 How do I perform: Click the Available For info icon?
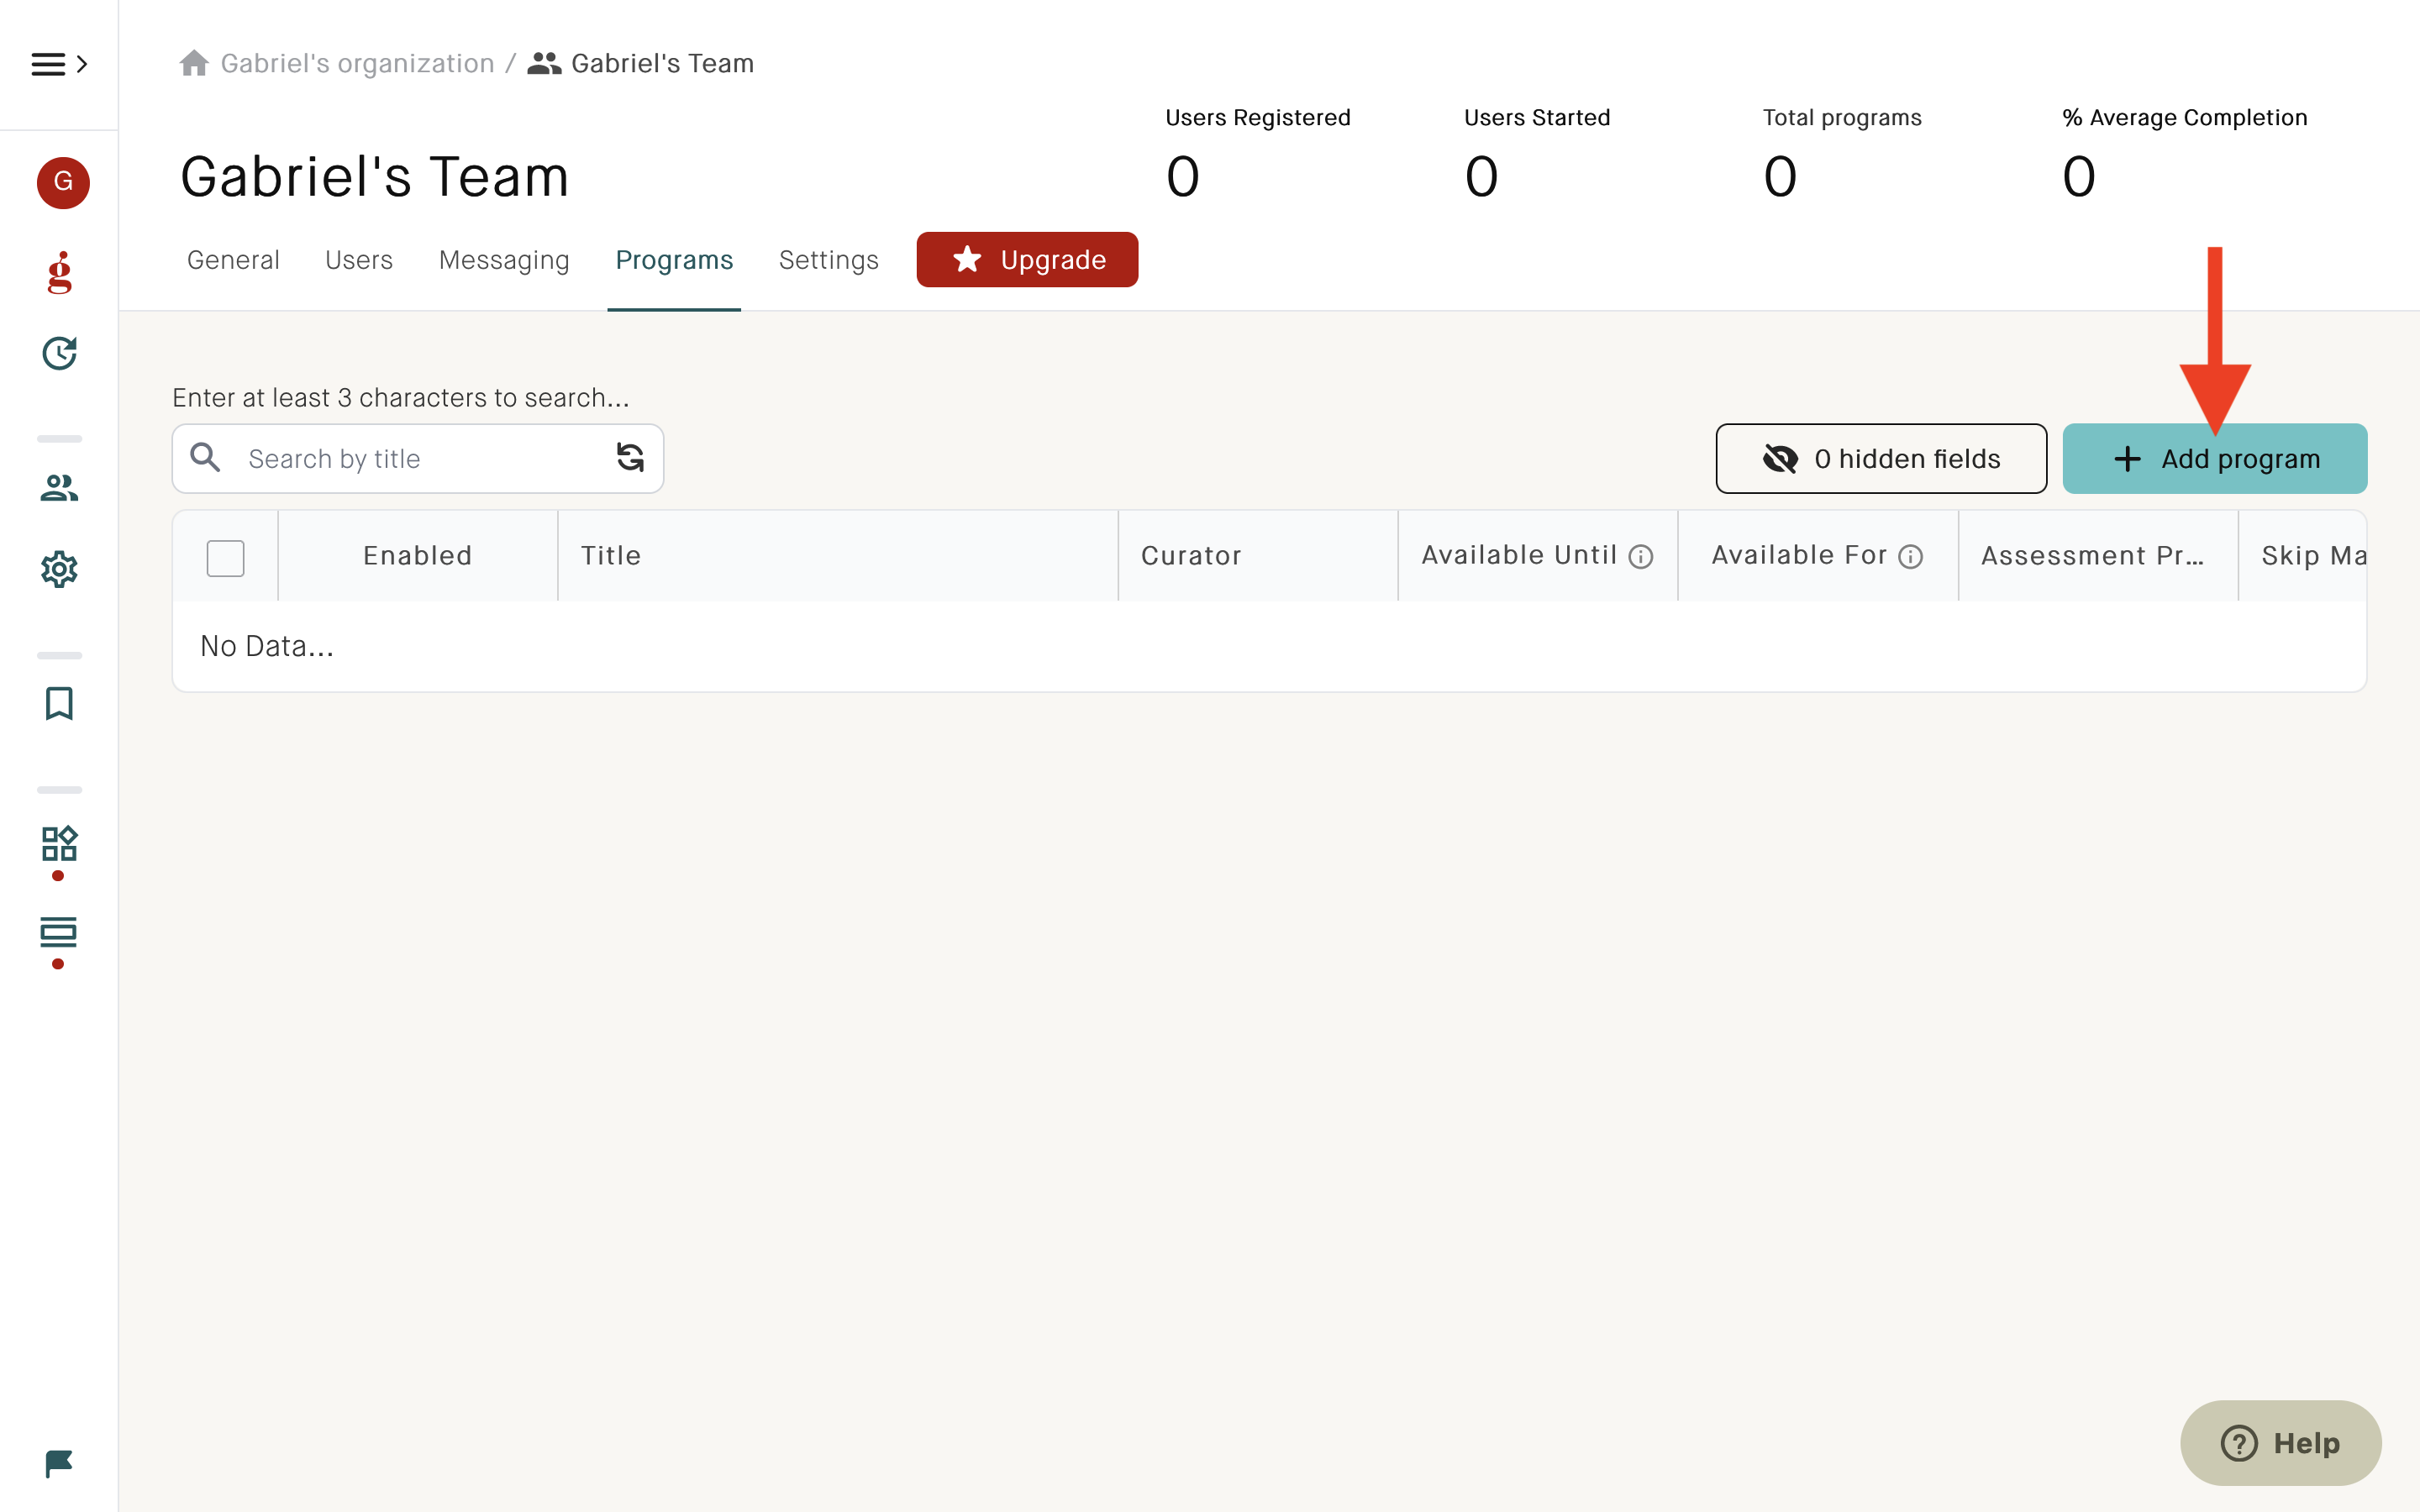[1910, 557]
